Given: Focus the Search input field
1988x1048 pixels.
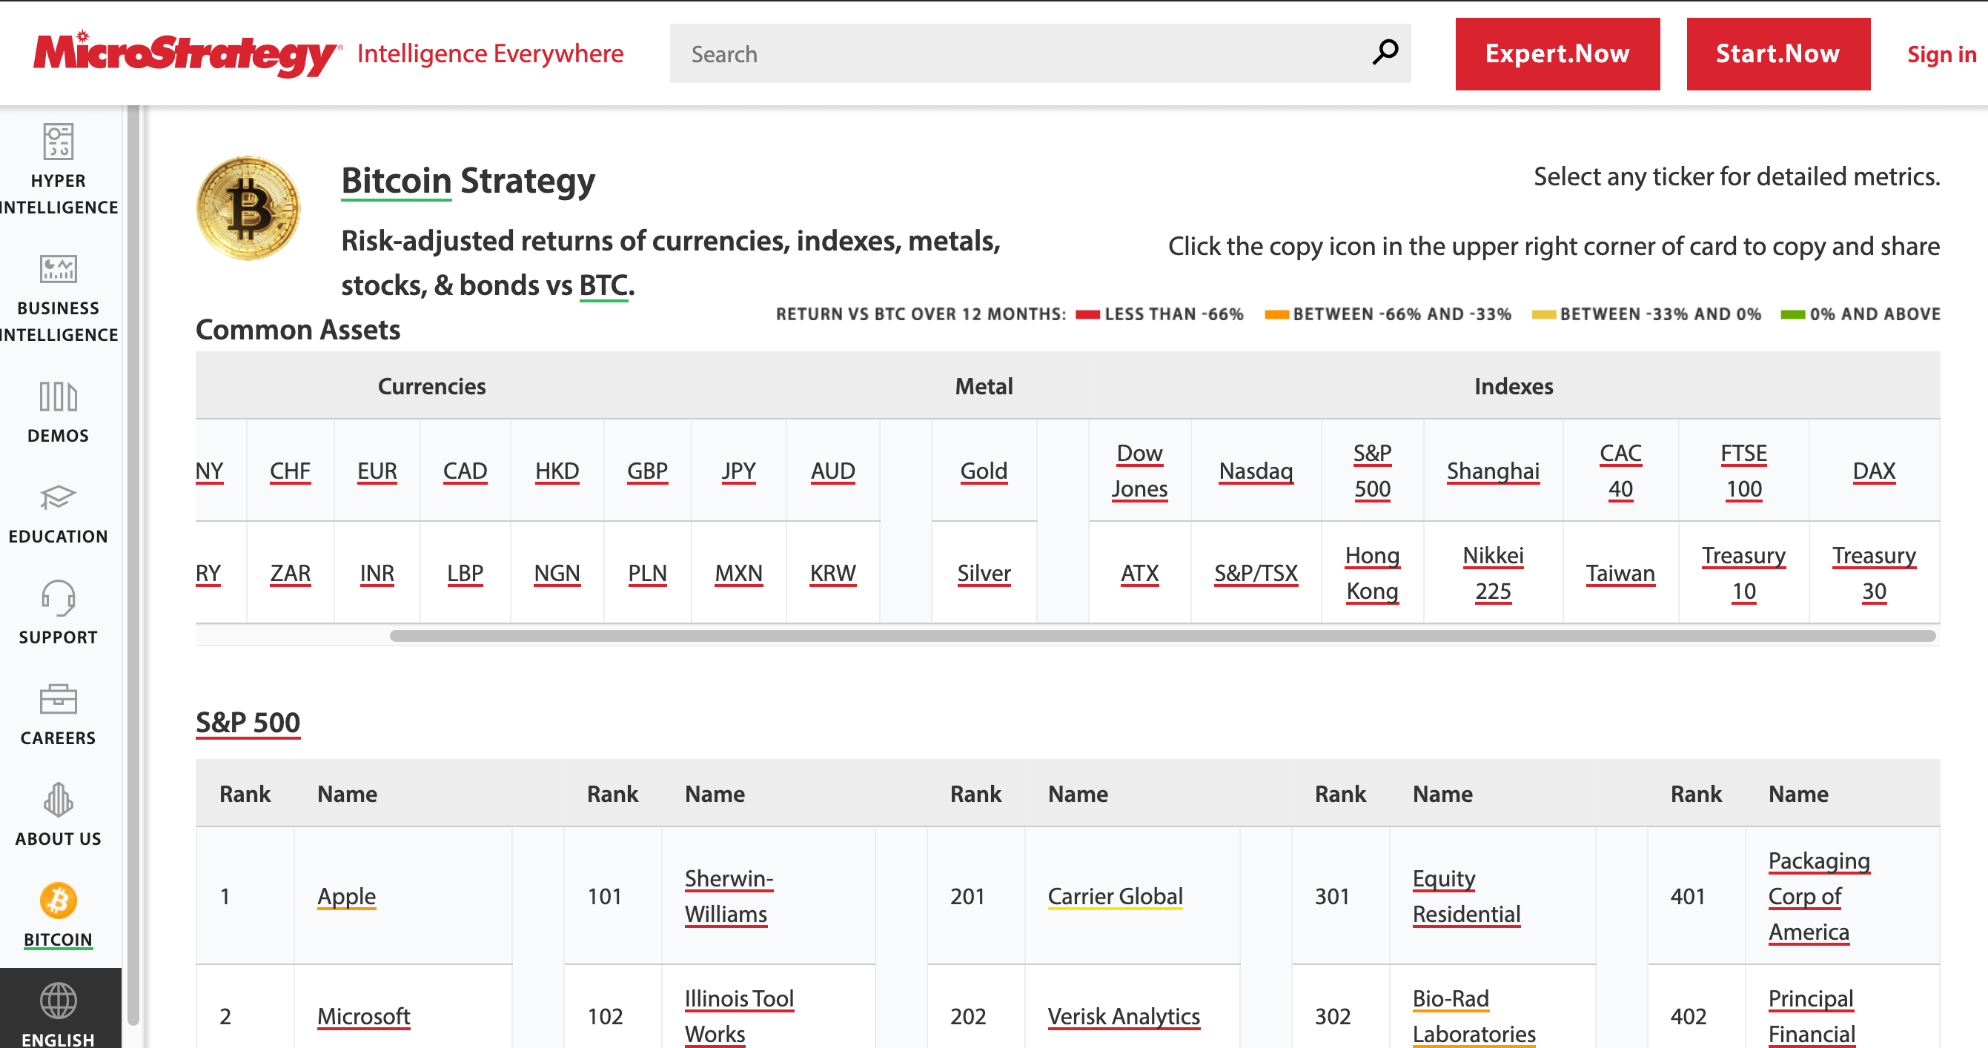Looking at the screenshot, I should click(x=1018, y=54).
